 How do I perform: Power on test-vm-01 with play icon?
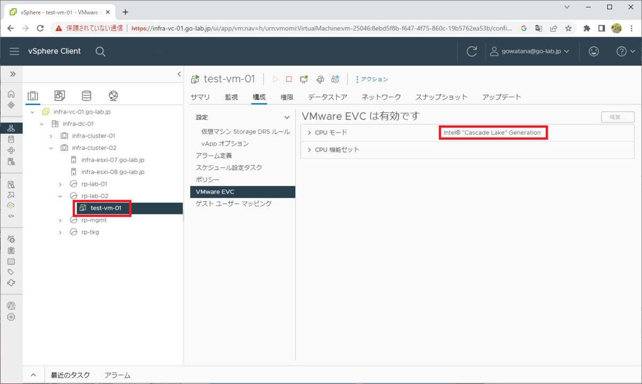coord(276,79)
